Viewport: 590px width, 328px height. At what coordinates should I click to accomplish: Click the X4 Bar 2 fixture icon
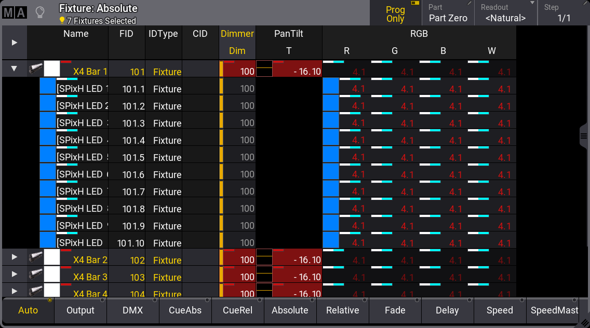click(35, 257)
